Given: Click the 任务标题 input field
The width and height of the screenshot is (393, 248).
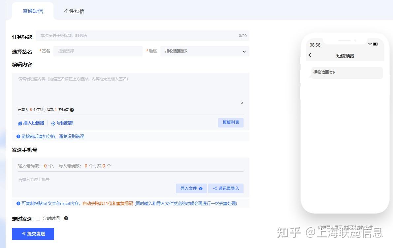Looking at the screenshot, I should pos(142,36).
